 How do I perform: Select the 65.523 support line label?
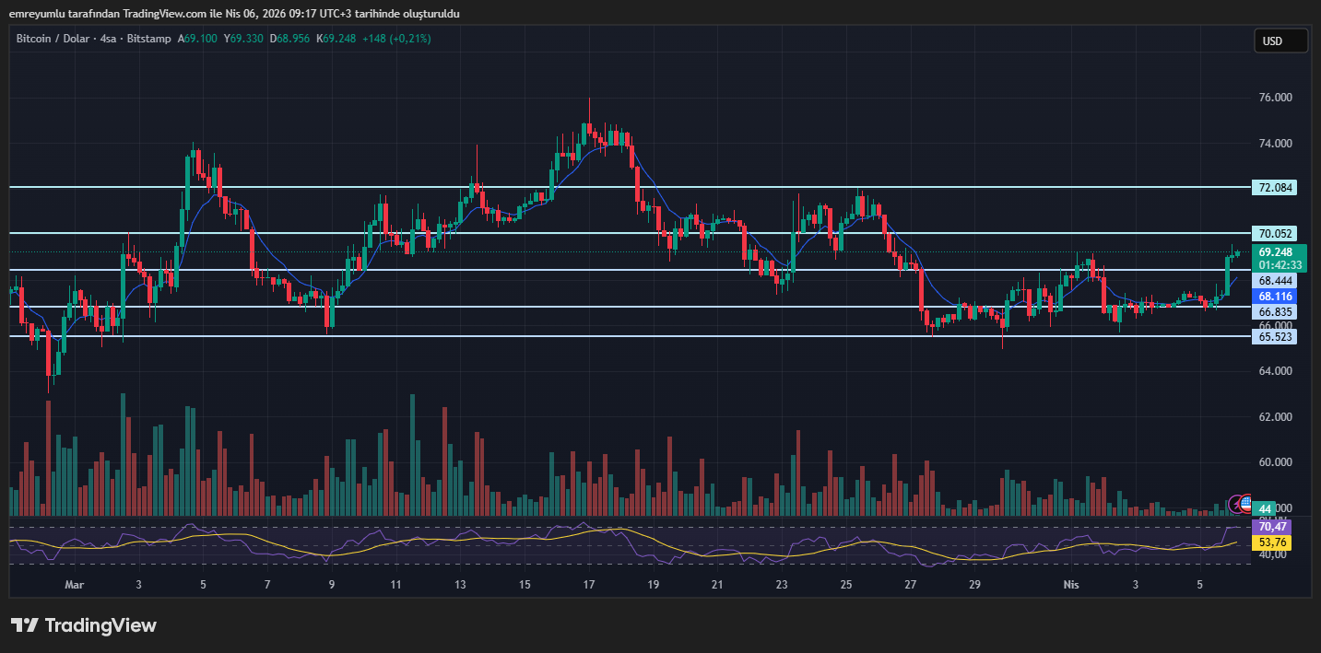point(1276,337)
